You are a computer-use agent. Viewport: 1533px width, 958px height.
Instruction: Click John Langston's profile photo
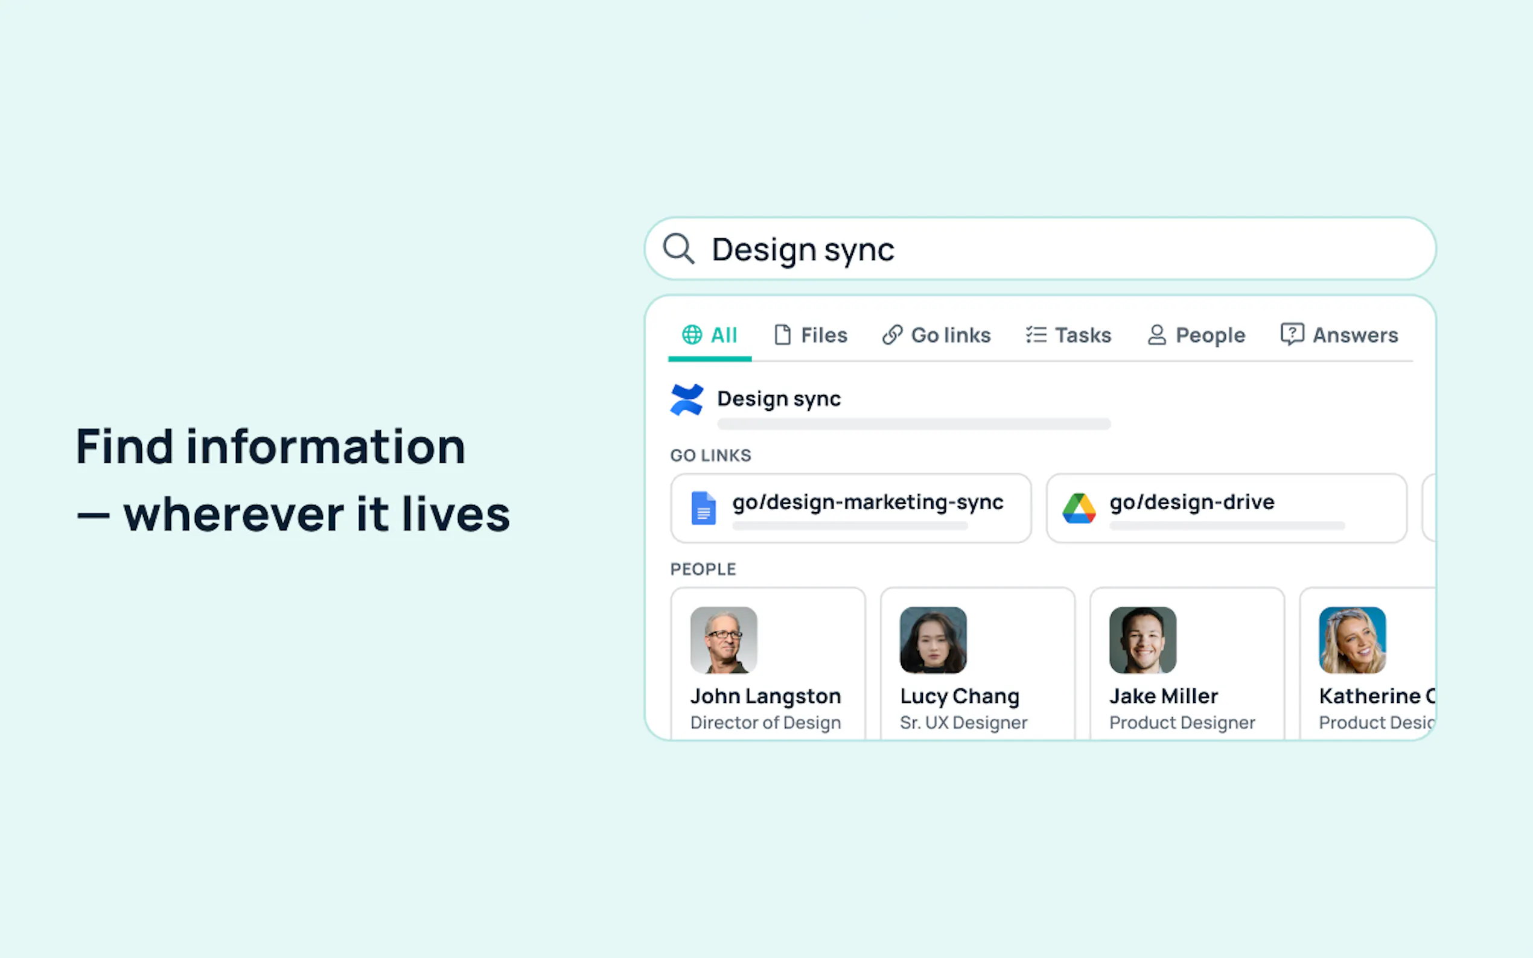click(x=723, y=640)
